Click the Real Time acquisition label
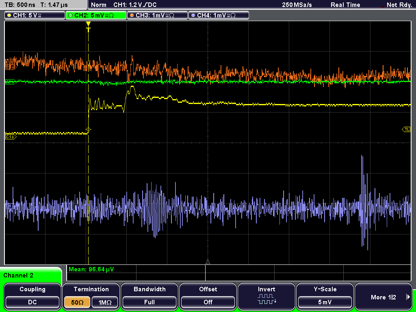The width and height of the screenshot is (416, 312). [x=345, y=5]
